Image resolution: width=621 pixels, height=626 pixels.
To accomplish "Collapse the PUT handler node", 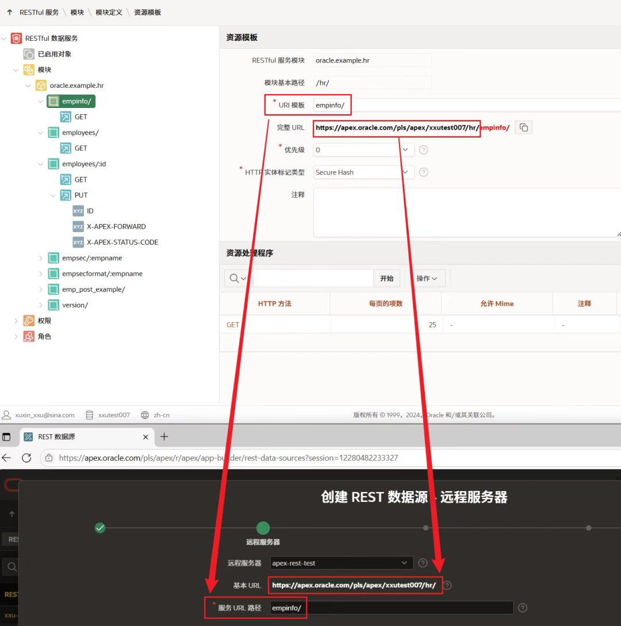I will [53, 195].
